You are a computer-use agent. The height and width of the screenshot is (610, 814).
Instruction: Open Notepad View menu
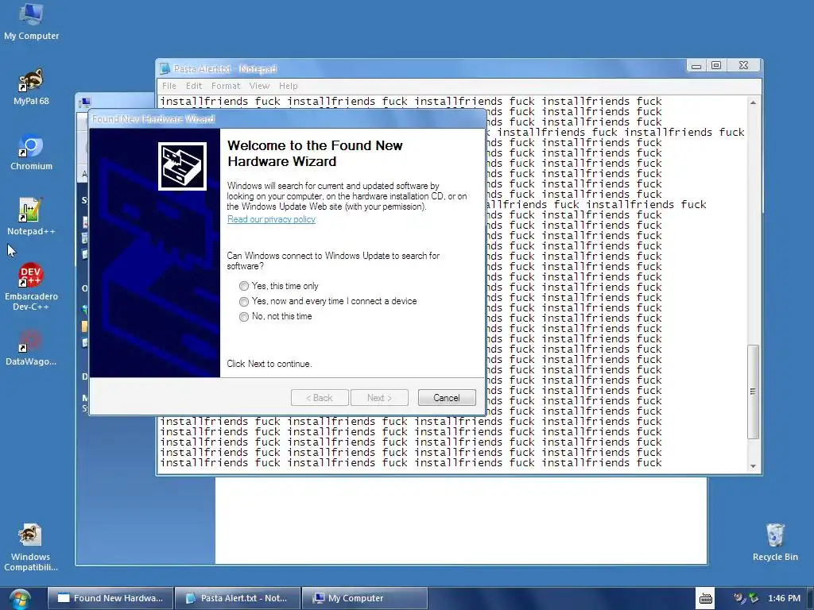259,86
